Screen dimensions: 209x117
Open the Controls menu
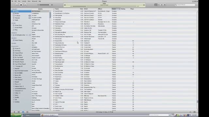[x=24, y=1]
